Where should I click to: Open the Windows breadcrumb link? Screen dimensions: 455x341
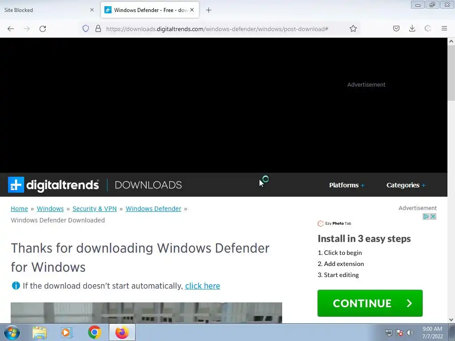(x=50, y=209)
